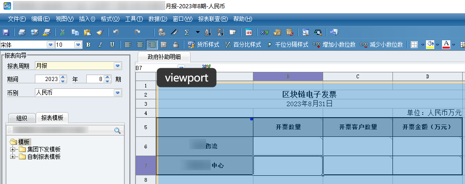Sort ascending with the A-Z icon

[207, 32]
